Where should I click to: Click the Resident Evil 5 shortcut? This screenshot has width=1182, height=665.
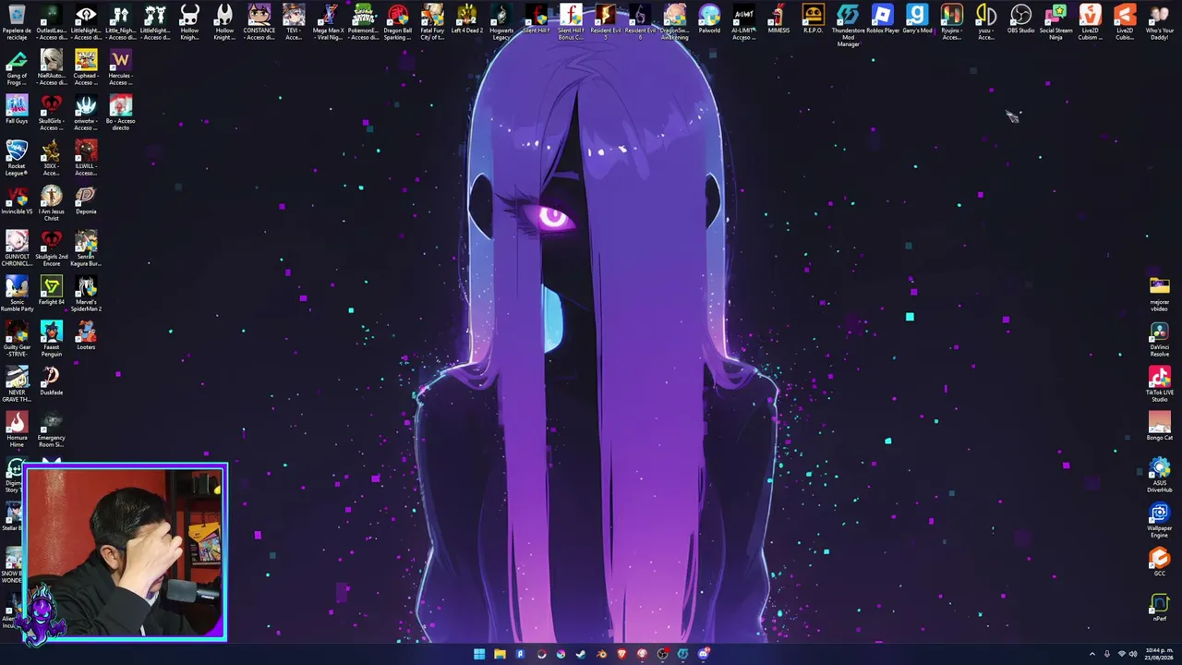click(606, 21)
